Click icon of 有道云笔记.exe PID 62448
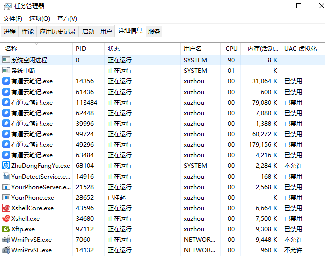The image size is (325, 256). (x=6, y=113)
